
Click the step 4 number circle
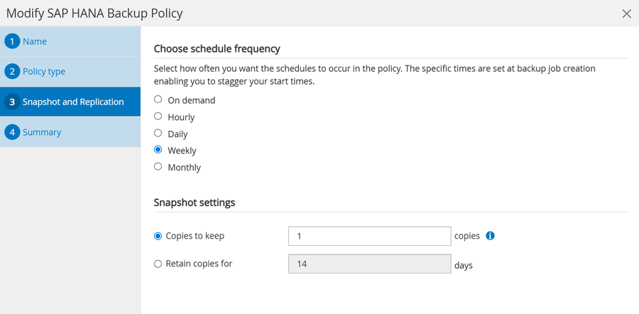click(x=12, y=133)
